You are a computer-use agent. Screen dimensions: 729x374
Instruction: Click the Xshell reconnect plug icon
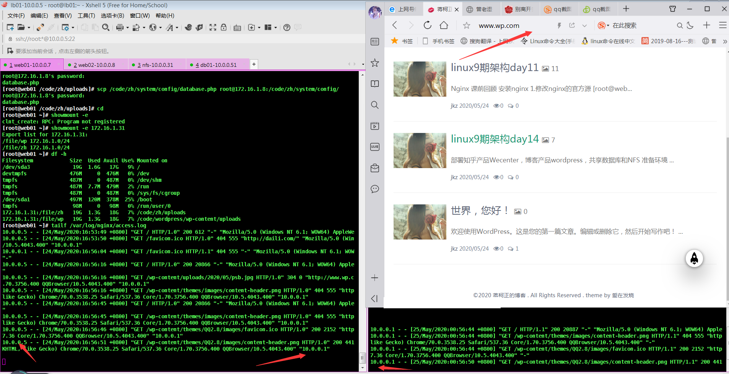pos(40,28)
